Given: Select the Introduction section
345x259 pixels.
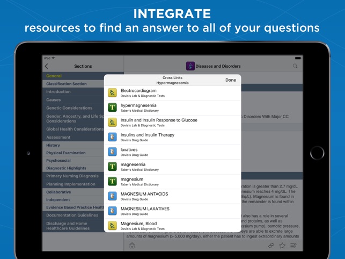Looking at the screenshot, I should coord(74,92).
